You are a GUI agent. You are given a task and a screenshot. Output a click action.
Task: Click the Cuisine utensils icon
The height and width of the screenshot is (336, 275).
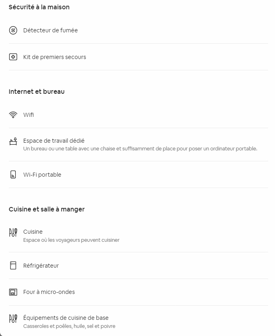tap(13, 232)
